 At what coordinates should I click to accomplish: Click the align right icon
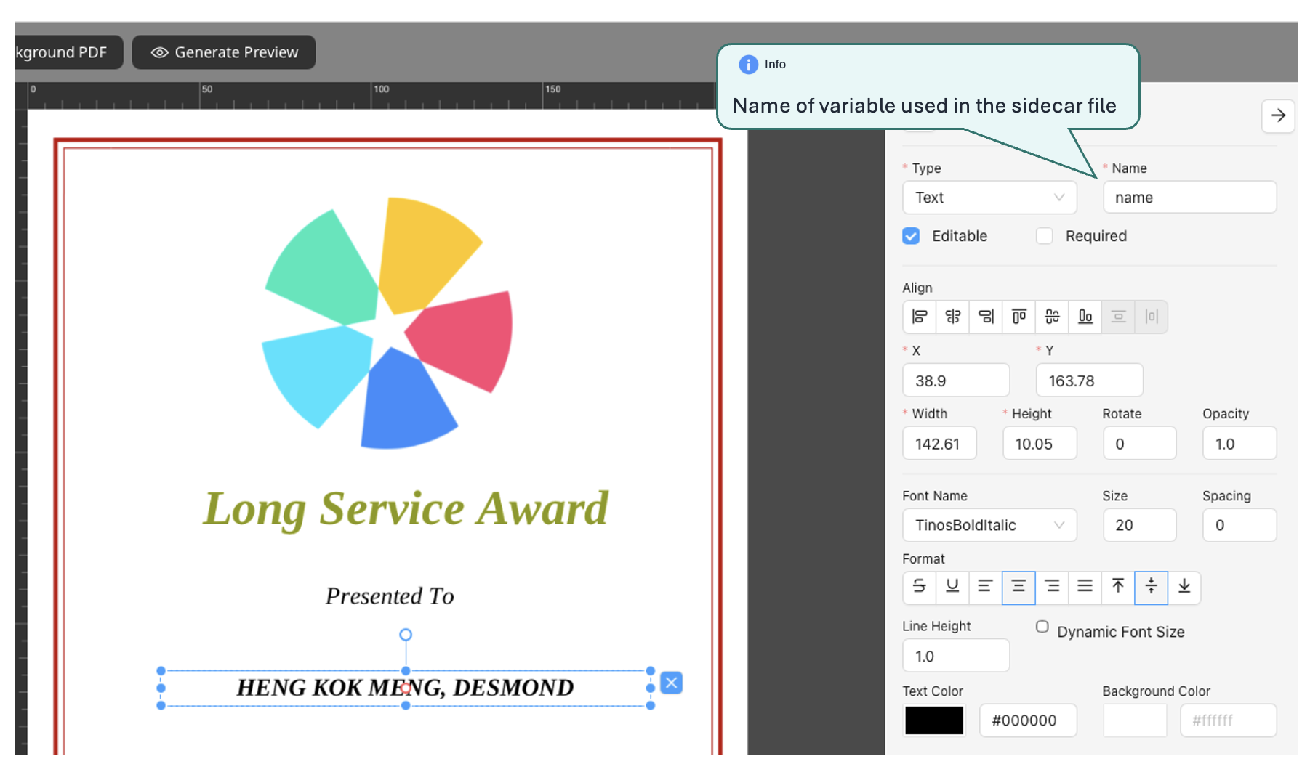click(986, 317)
